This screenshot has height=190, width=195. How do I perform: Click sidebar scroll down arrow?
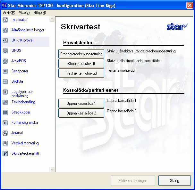coord(52,169)
